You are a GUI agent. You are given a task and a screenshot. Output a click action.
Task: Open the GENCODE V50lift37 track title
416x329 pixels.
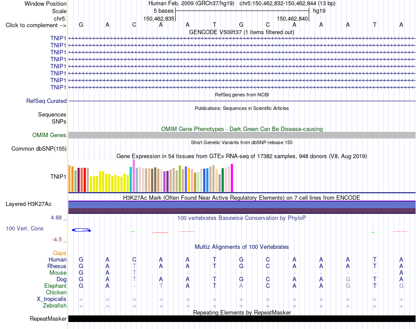click(241, 32)
